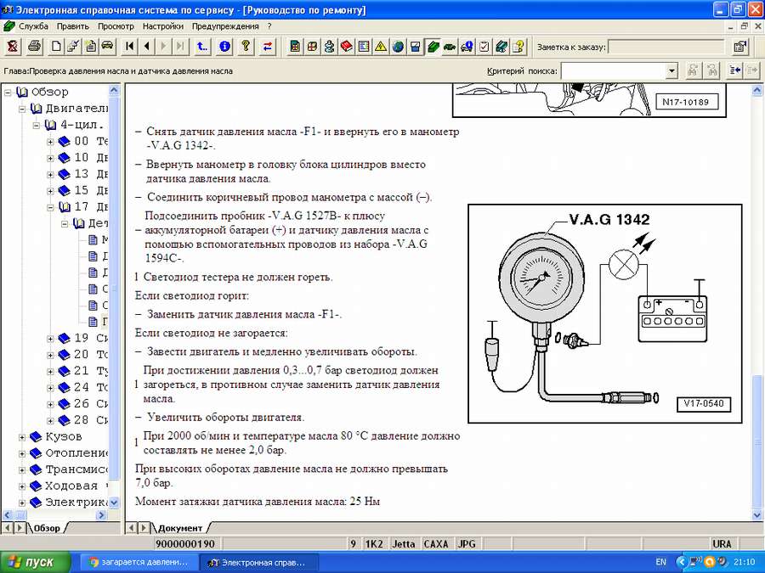Go to previous page arrow icon
Screen dimensions: 765x573
146,47
